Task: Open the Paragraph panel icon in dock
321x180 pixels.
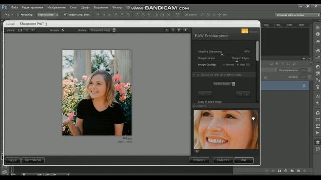Action: (318, 103)
